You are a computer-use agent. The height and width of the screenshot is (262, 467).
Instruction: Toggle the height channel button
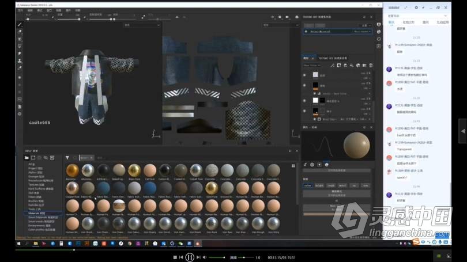(319, 185)
